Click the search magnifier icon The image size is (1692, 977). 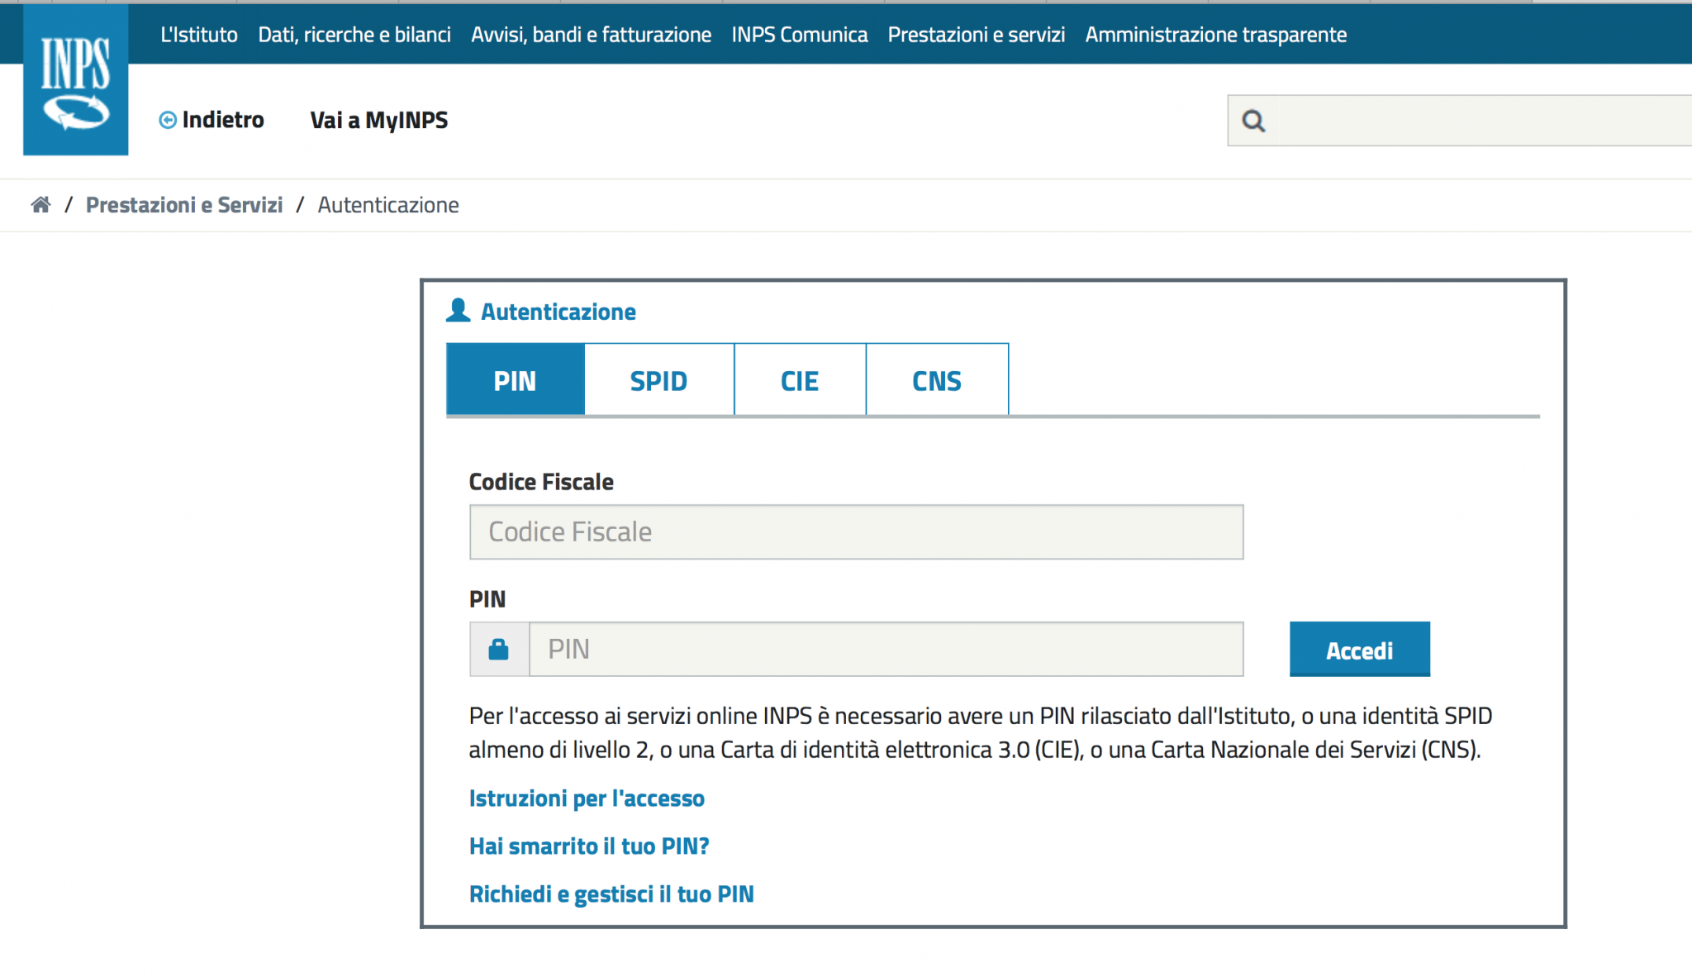click(1254, 121)
